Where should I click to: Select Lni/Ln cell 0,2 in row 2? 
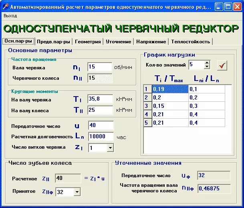(207, 97)
